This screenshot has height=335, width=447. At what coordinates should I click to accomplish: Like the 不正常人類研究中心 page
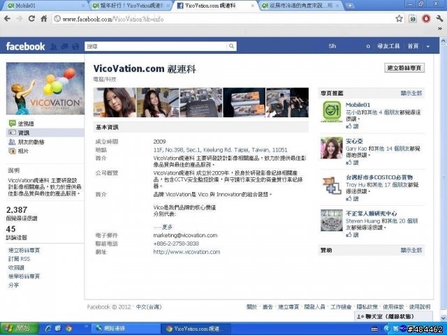pyautogui.click(x=352, y=234)
